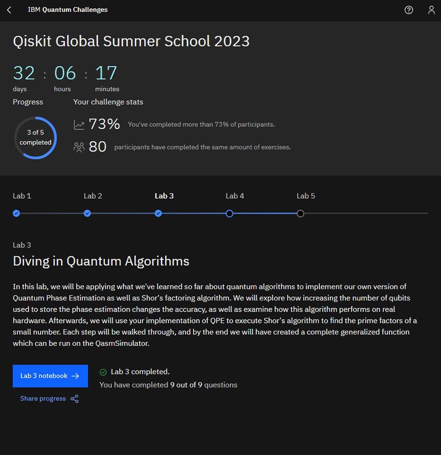
Task: Select the Lab 3 checked step marker
Action: [x=158, y=214]
